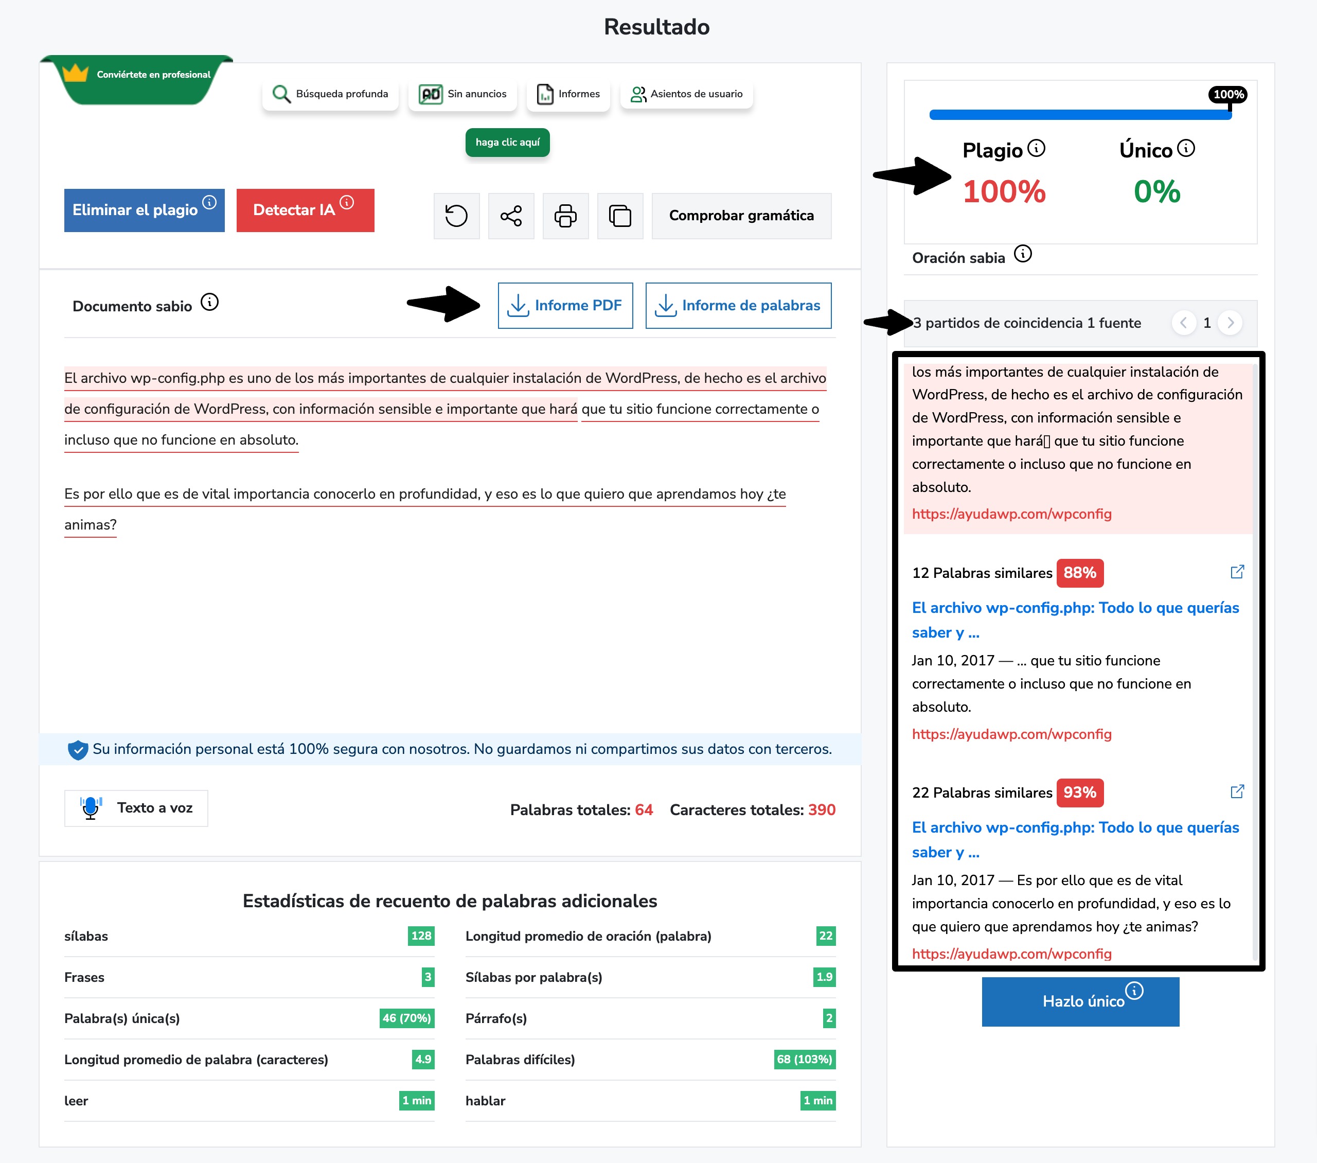The image size is (1317, 1163).
Task: Click the Eliminar el plagio button
Action: tap(145, 210)
